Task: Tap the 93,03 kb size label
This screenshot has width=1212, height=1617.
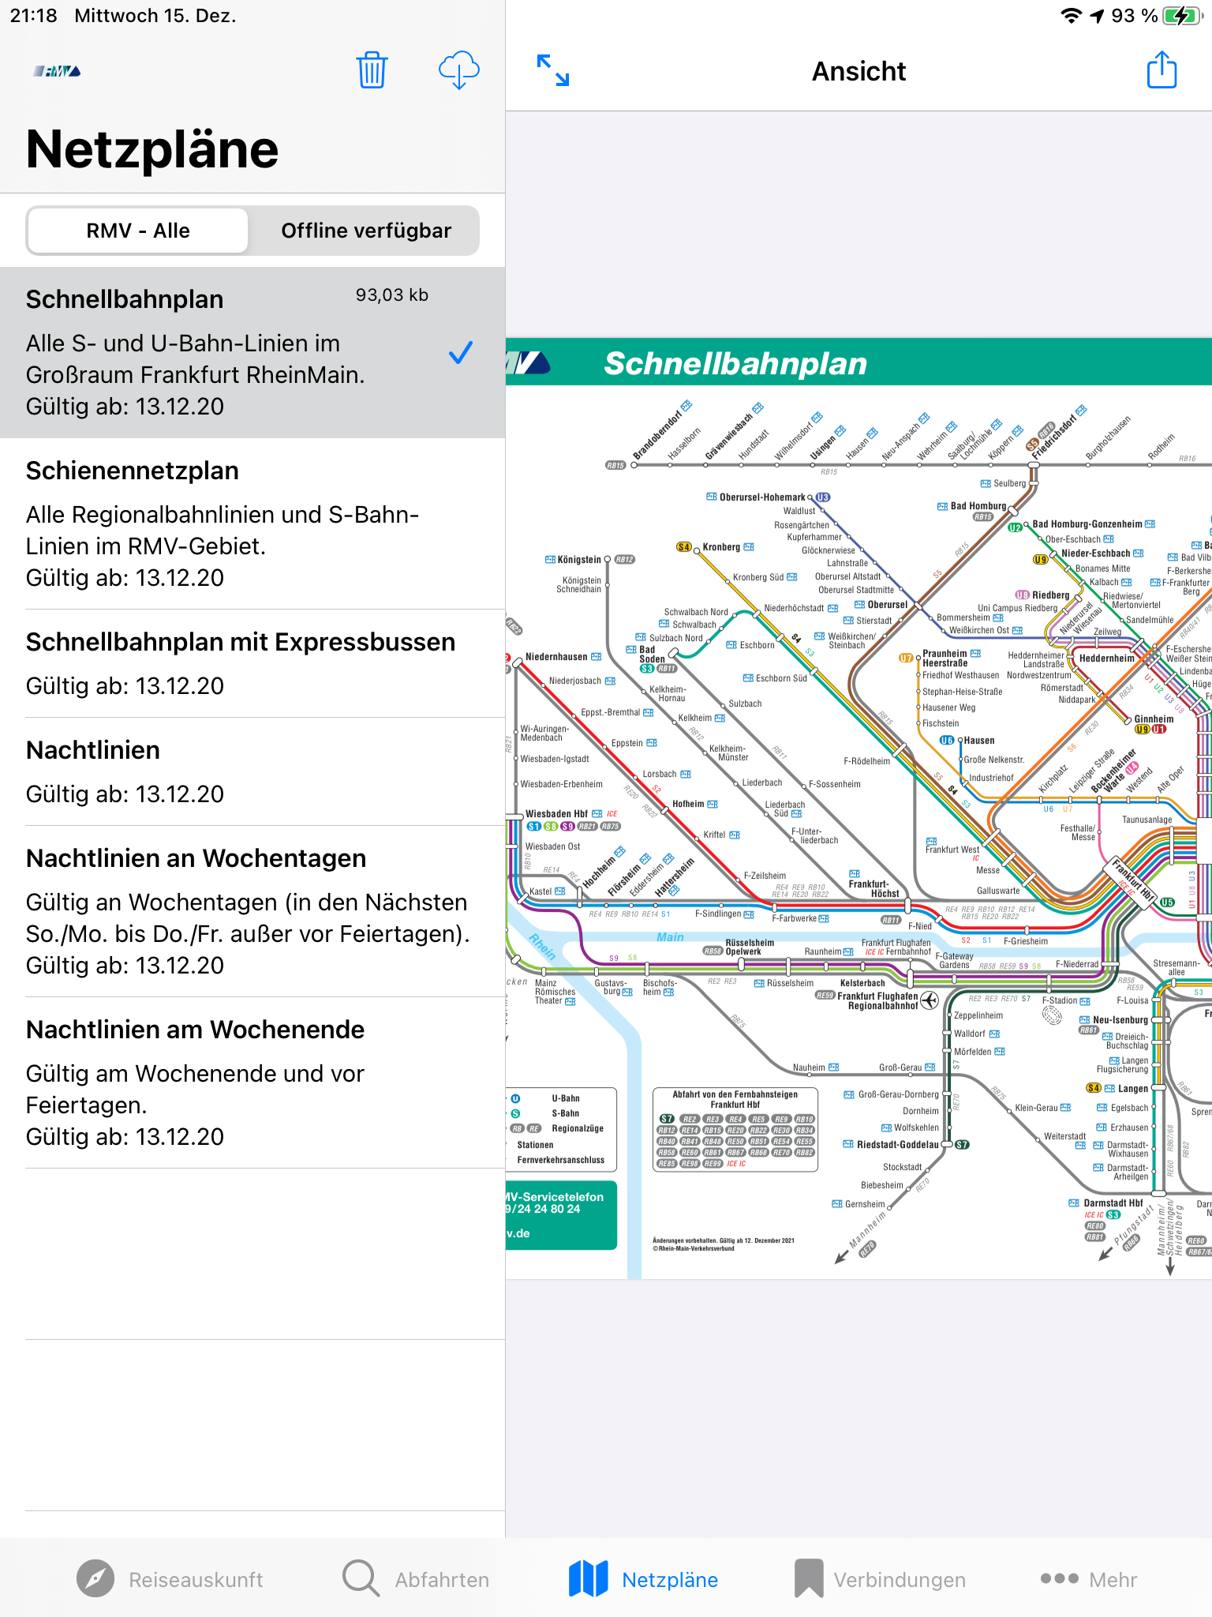Action: point(391,295)
